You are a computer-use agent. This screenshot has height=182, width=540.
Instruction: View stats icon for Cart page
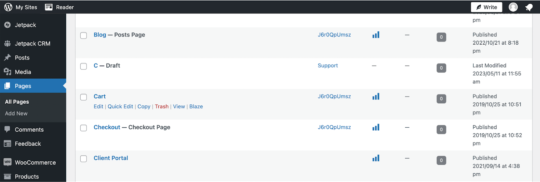point(376,97)
